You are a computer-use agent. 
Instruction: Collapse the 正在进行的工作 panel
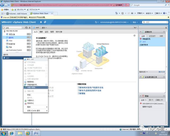141,77
